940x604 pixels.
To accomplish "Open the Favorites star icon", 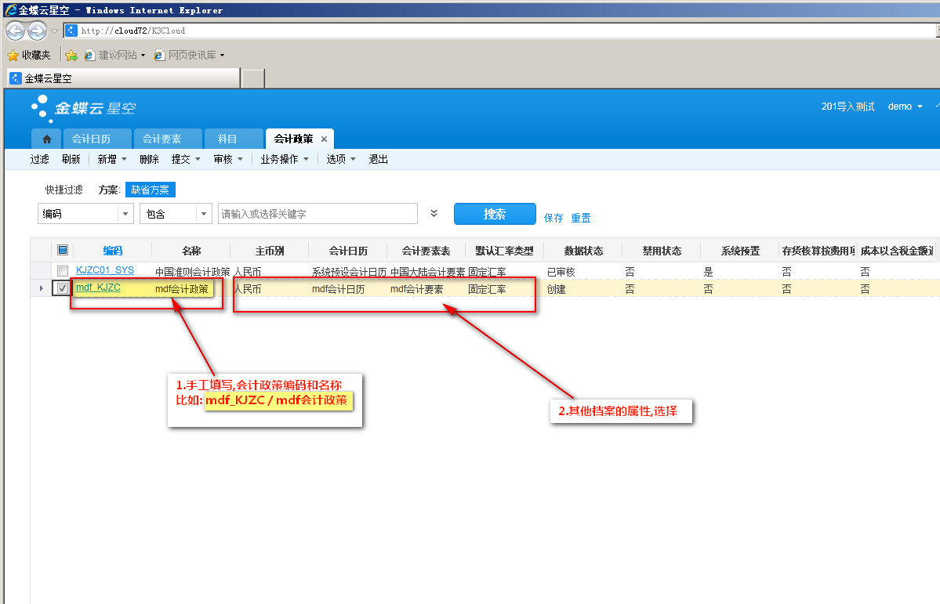I will coord(13,55).
